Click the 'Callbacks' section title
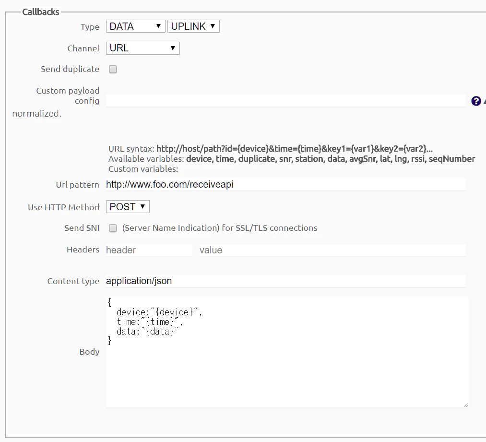The image size is (486, 442). click(x=41, y=12)
